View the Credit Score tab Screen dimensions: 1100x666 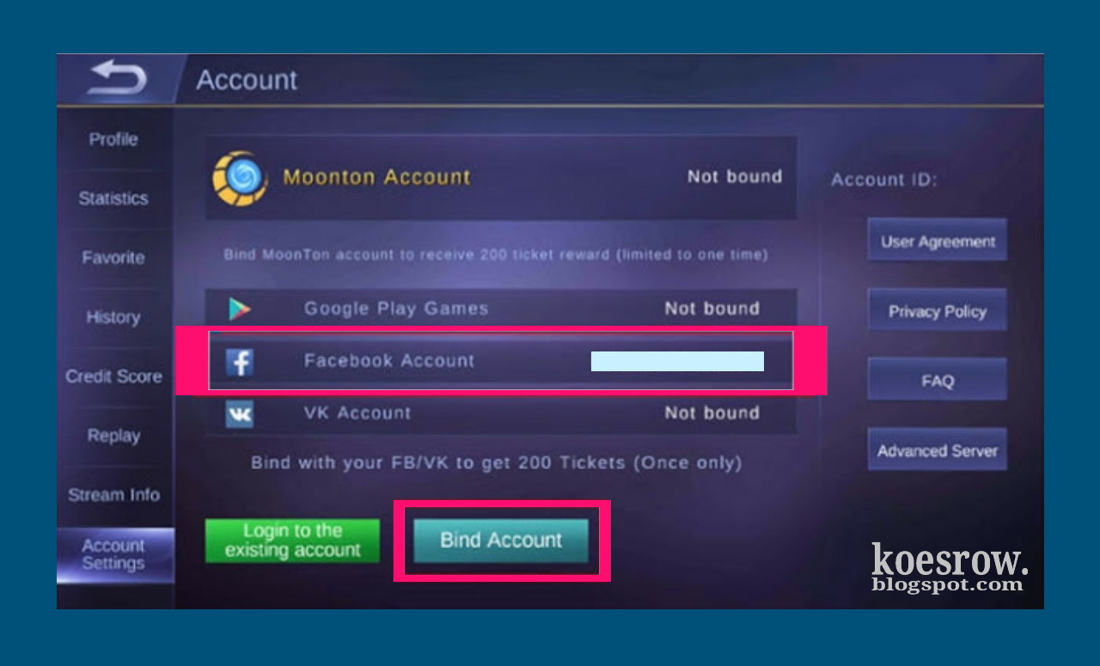[113, 376]
